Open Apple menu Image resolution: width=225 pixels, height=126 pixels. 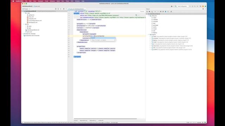tap(13, 1)
